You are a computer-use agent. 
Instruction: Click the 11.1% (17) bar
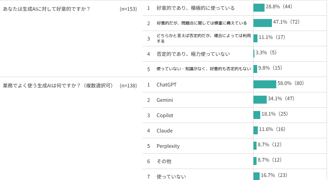(x=255, y=38)
